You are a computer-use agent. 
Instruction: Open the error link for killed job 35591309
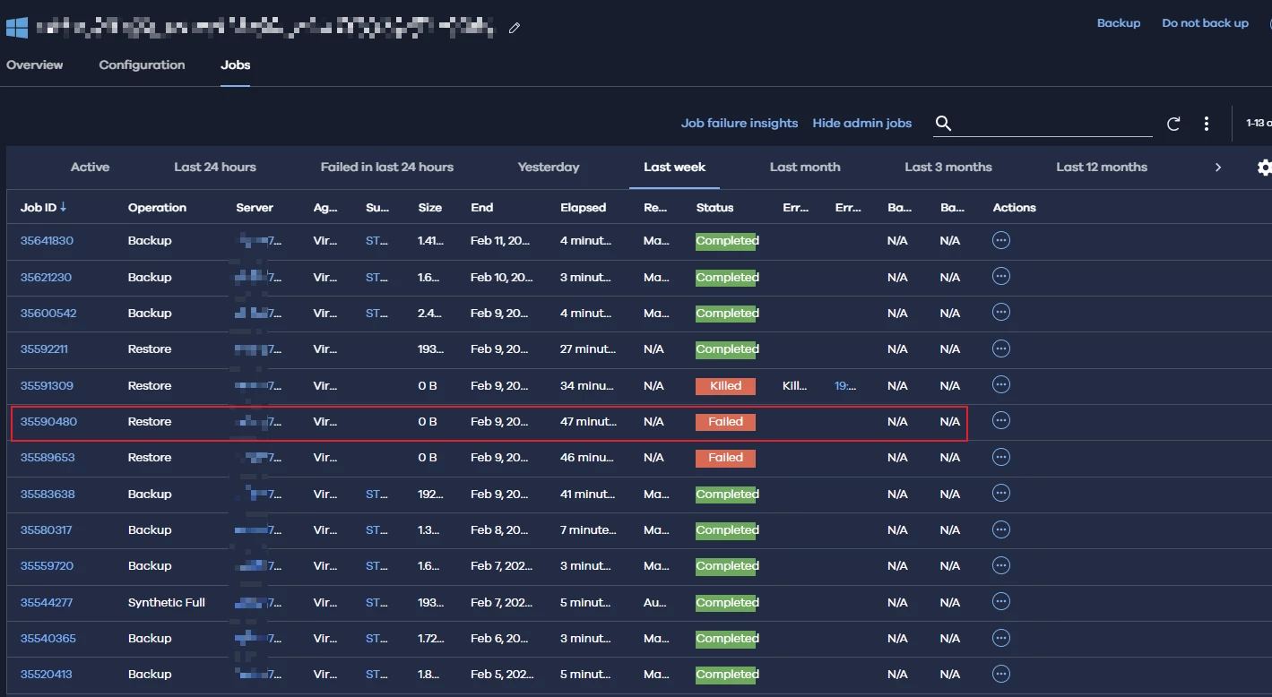(845, 386)
